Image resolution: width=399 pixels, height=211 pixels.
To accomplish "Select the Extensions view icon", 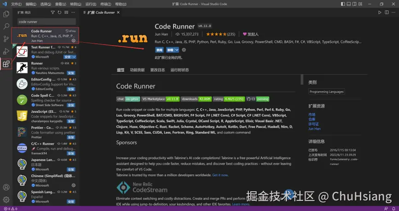I will click(x=6, y=64).
